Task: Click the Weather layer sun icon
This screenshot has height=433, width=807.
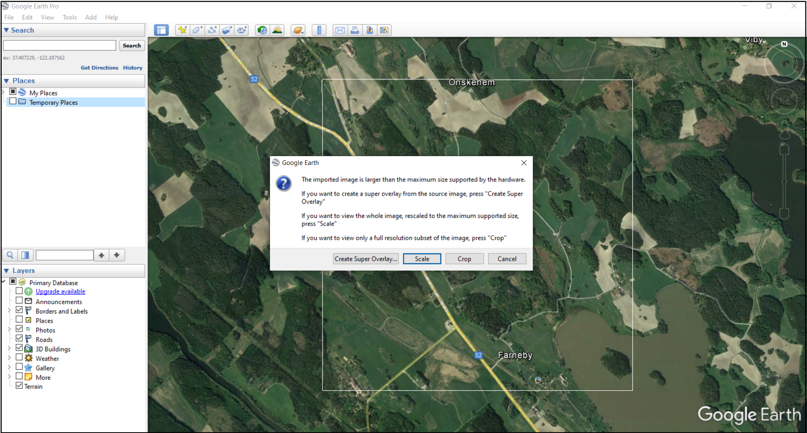Action: coord(29,358)
